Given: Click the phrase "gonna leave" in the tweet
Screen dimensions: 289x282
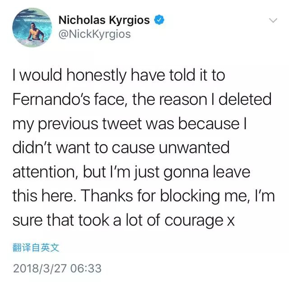Looking at the screenshot, I should point(207,172).
